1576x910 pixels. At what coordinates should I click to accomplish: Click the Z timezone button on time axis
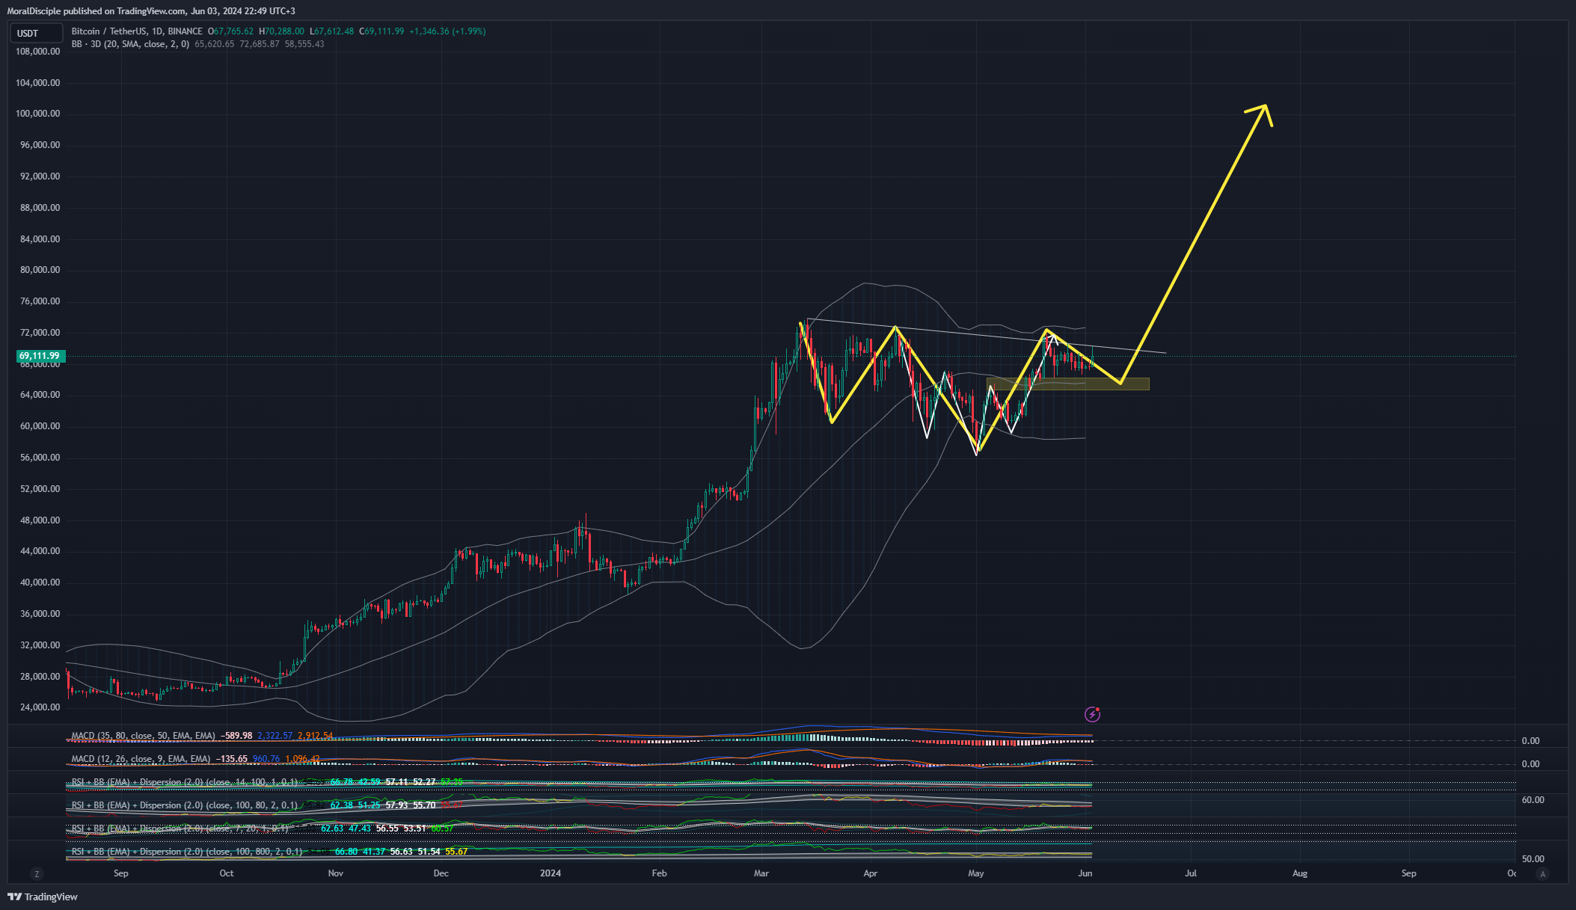click(37, 873)
